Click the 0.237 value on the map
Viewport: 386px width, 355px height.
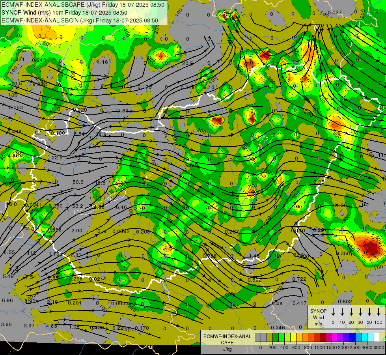[232, 232]
